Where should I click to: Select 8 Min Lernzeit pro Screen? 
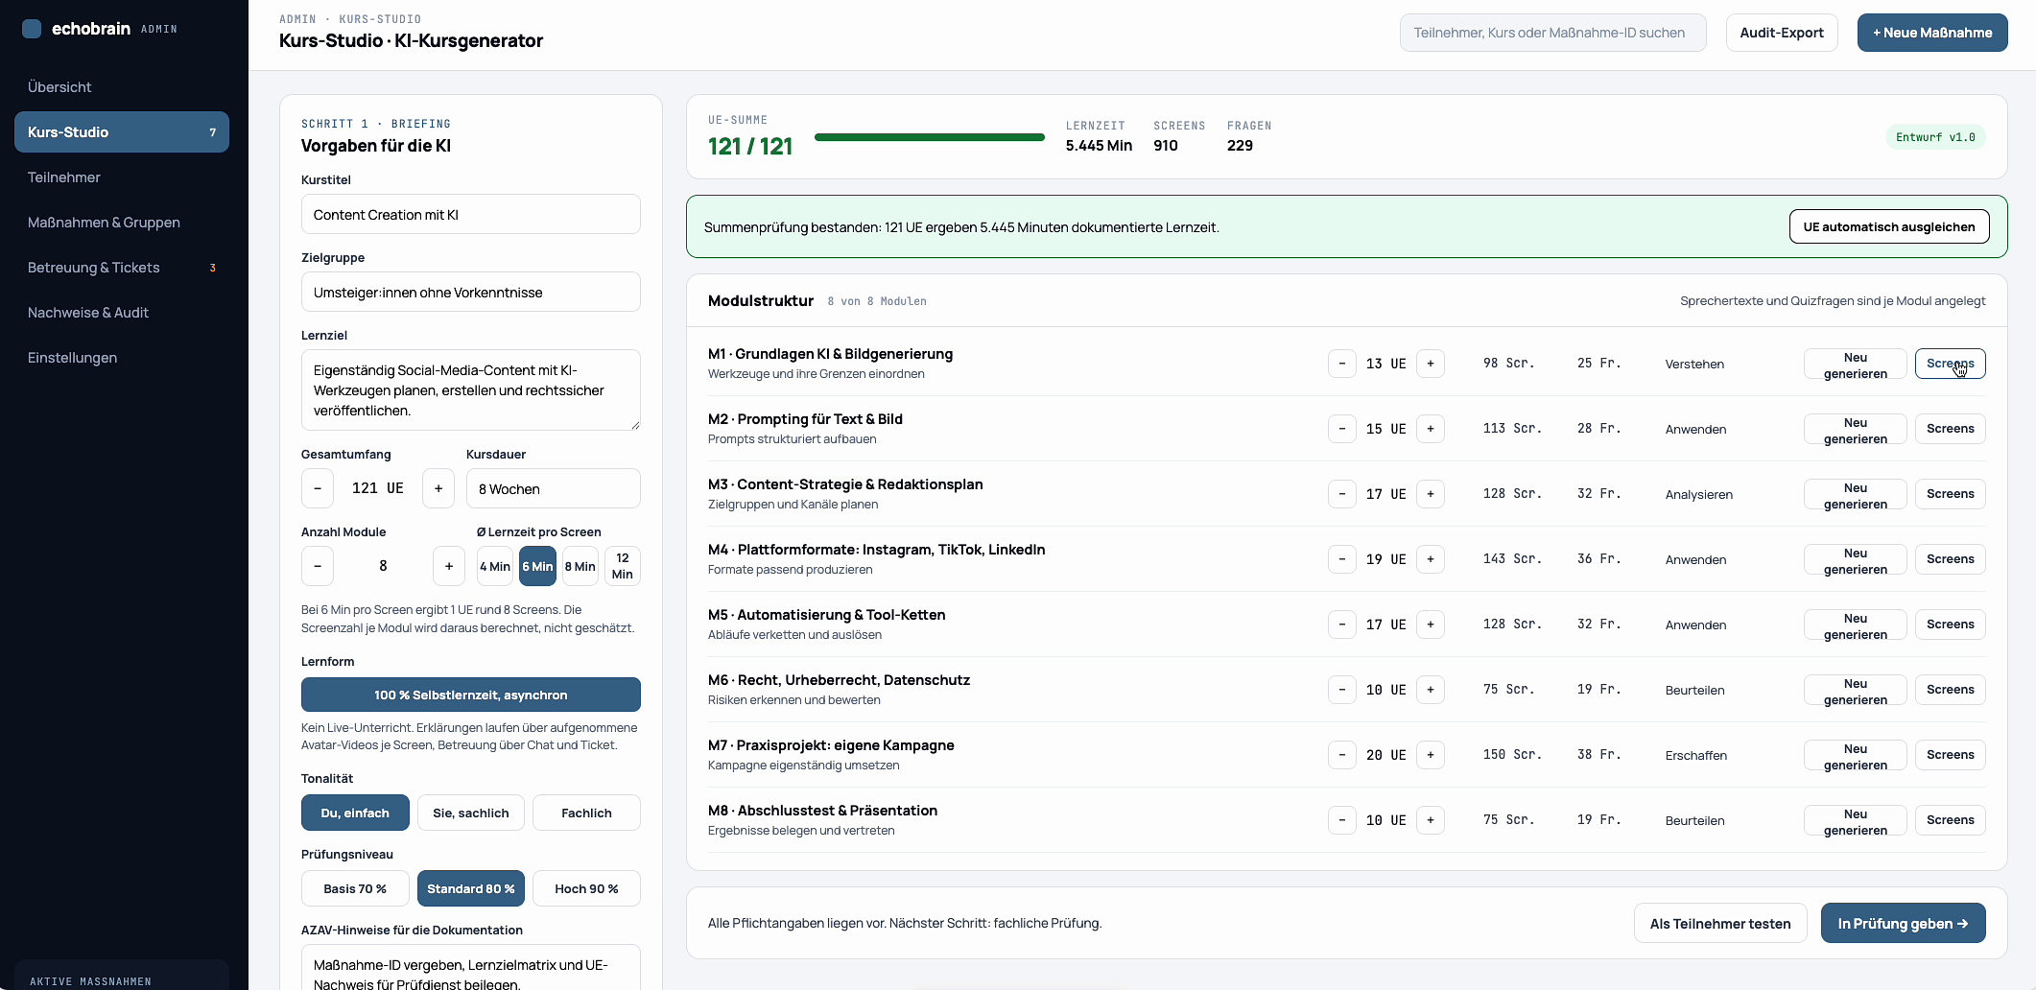click(x=580, y=566)
